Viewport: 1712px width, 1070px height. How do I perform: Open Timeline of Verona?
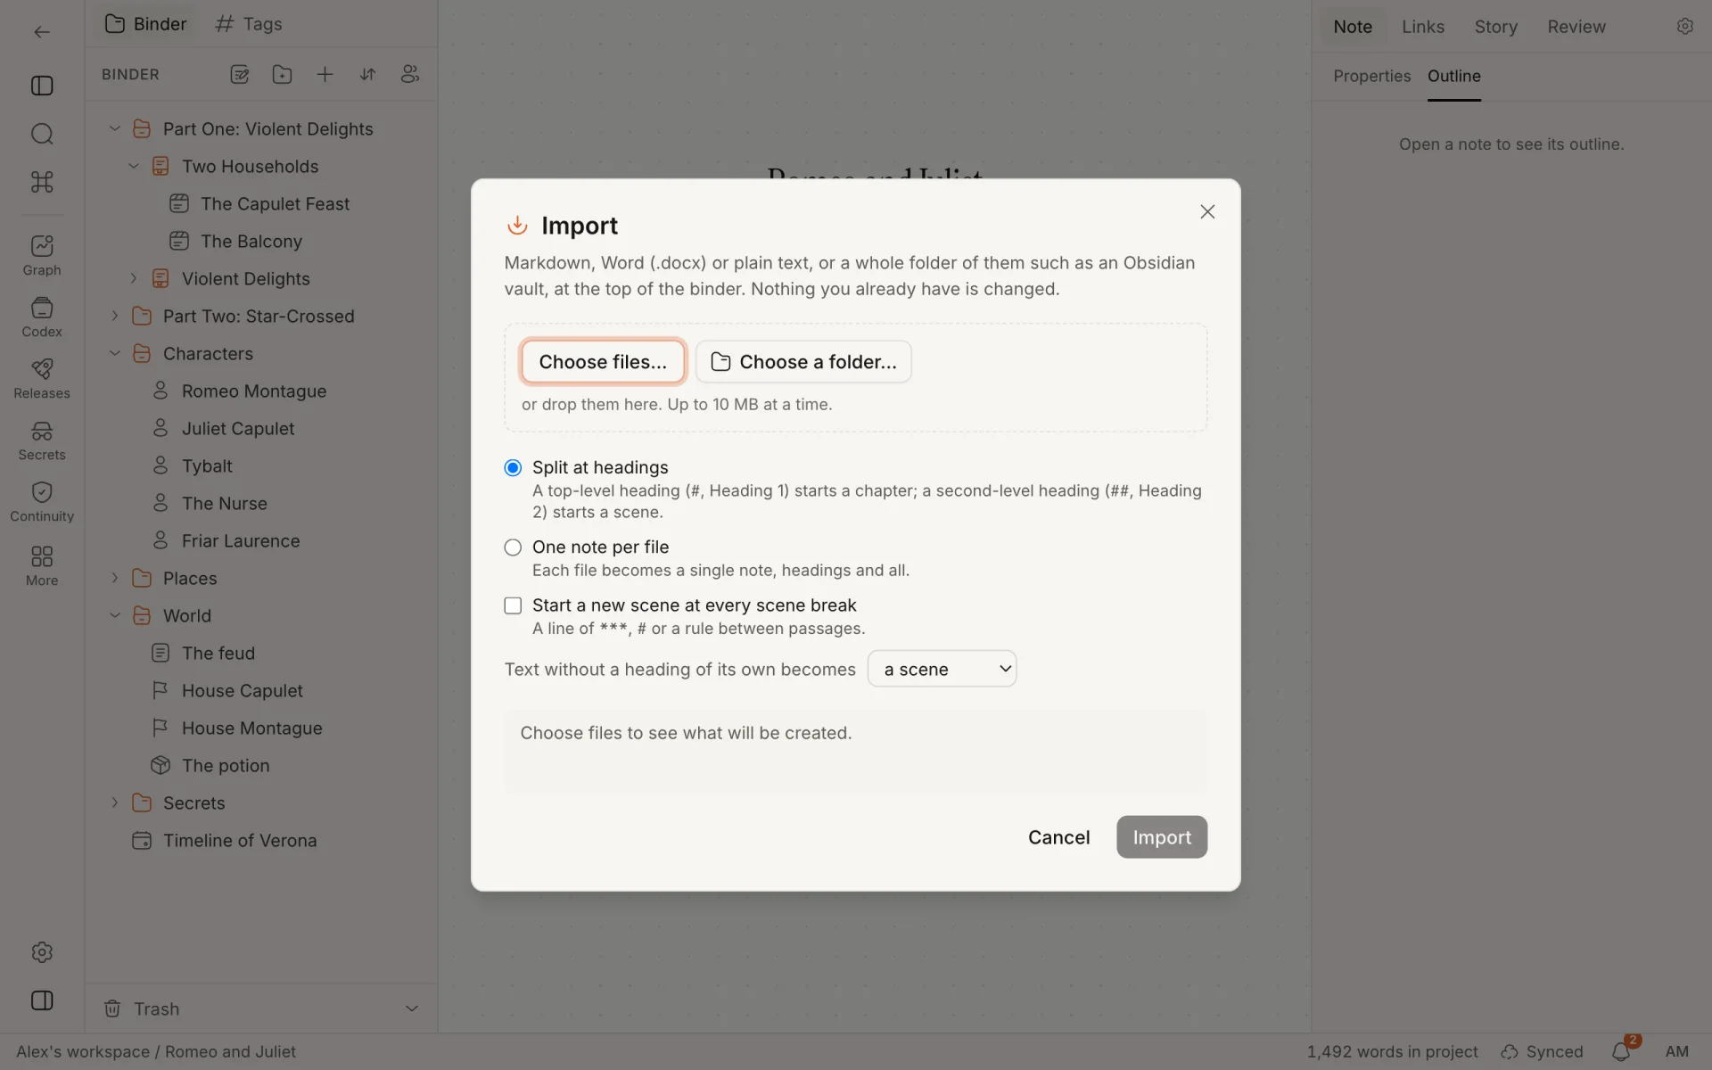click(x=224, y=841)
